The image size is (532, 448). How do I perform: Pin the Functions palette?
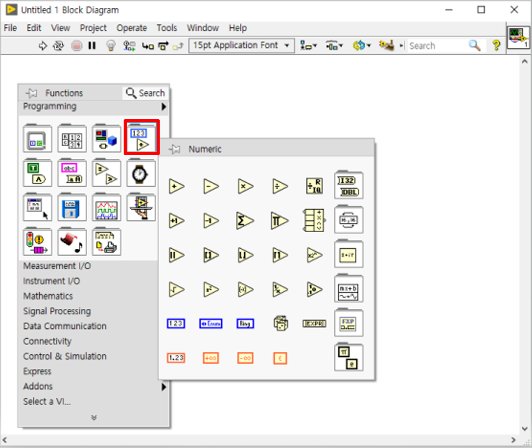pyautogui.click(x=32, y=93)
